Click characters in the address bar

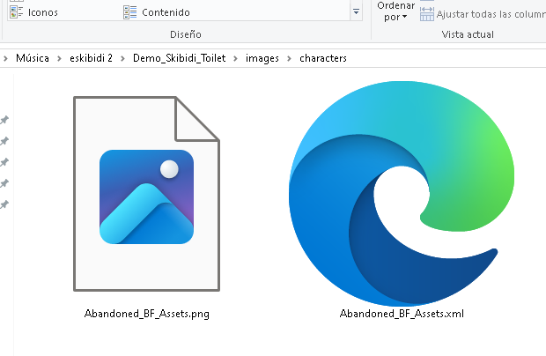pos(323,58)
